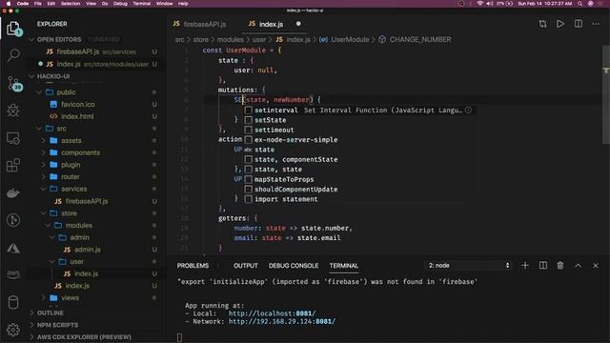Kill terminal with trash icon

[x=560, y=265]
